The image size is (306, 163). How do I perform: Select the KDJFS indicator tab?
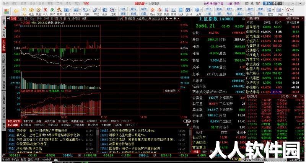coord(104,121)
